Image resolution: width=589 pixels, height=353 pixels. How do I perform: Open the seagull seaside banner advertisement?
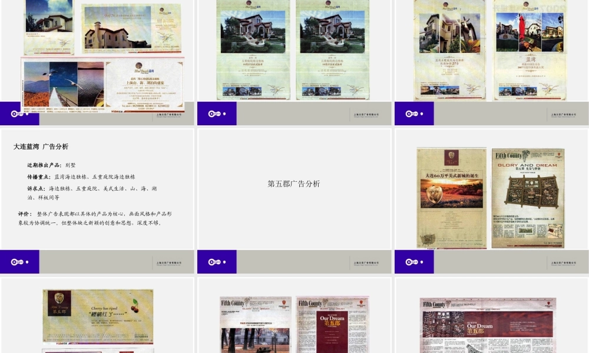tap(103, 85)
